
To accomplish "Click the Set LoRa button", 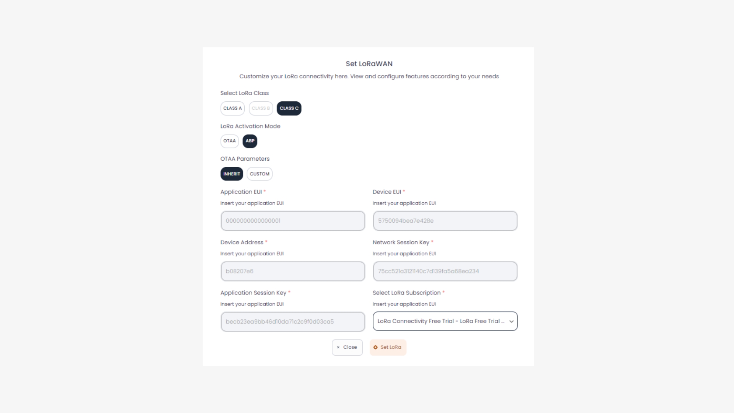I will (388, 347).
